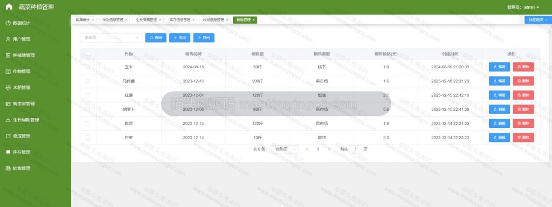Go to the next page arrow
The width and height of the screenshot is (552, 207).
pos(329,149)
